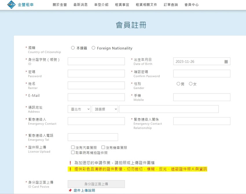Focus the 身分證字號 ID input field

pos(96,61)
